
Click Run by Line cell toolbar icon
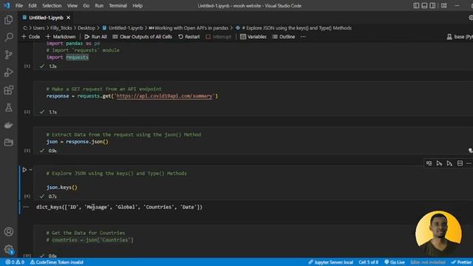click(x=429, y=163)
